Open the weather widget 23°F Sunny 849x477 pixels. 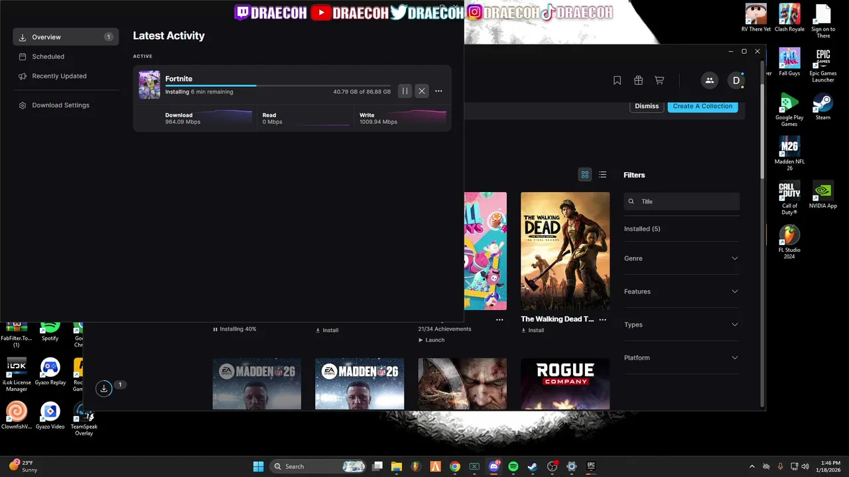[24, 466]
